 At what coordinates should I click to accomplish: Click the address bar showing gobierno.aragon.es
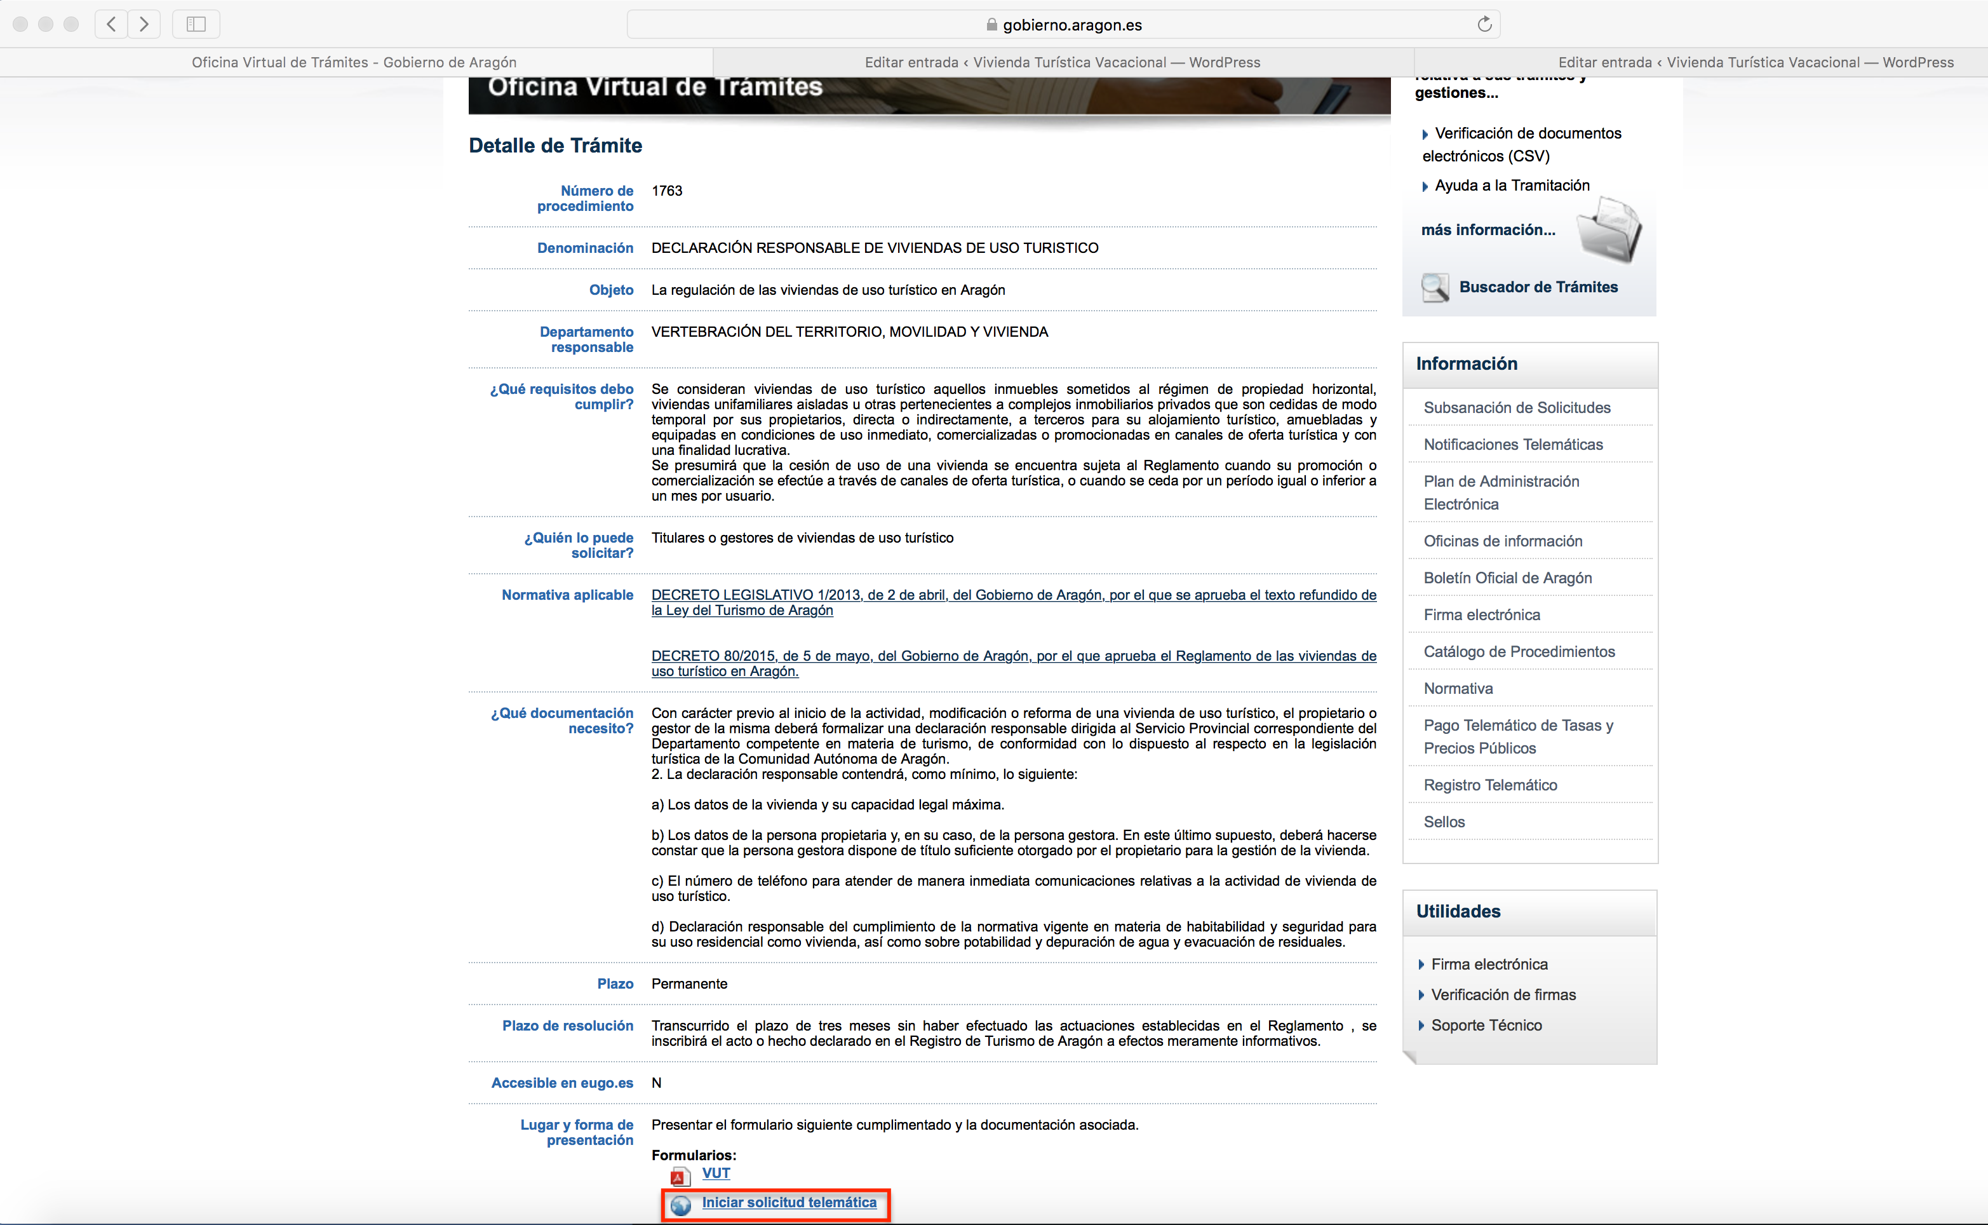1063,24
